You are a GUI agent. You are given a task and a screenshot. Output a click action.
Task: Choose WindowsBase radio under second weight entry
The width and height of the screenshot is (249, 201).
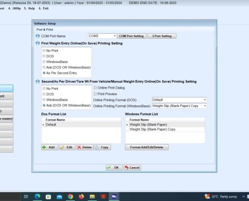44,100
